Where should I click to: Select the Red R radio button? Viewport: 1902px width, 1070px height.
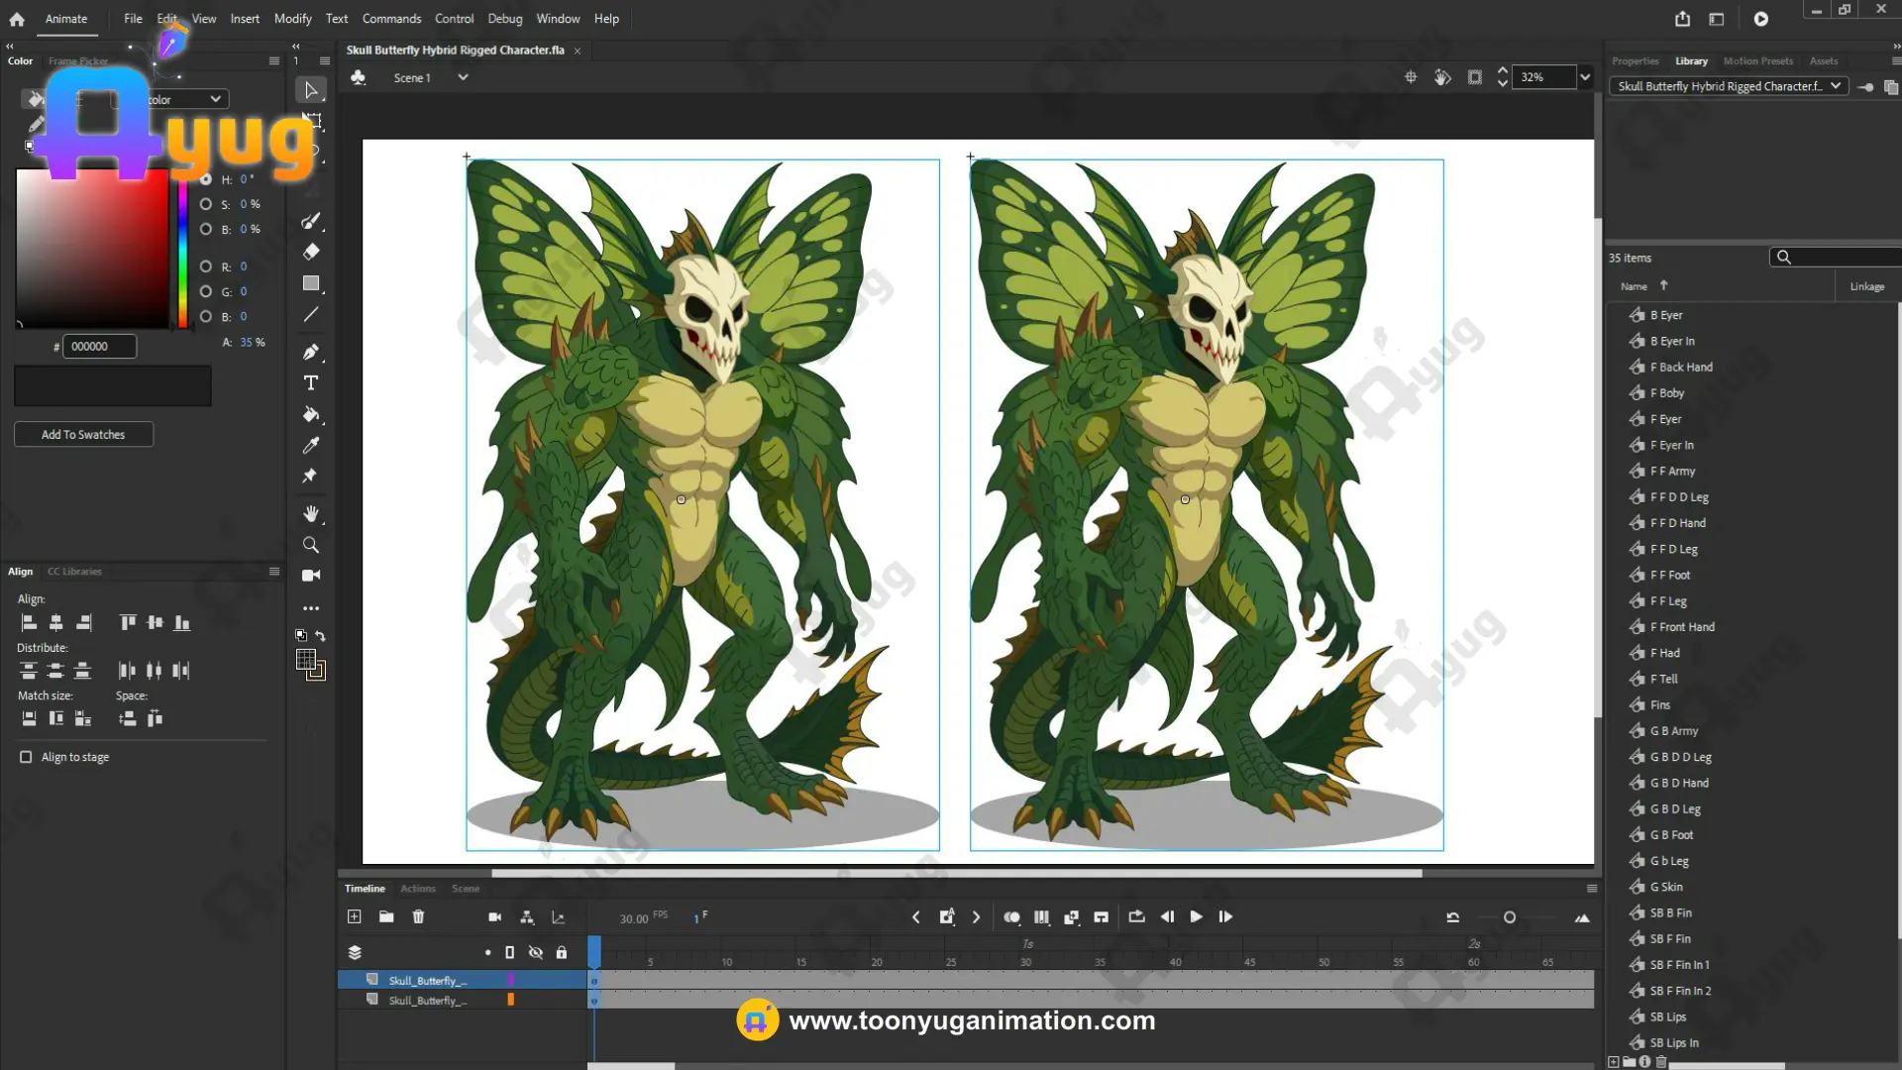206,267
